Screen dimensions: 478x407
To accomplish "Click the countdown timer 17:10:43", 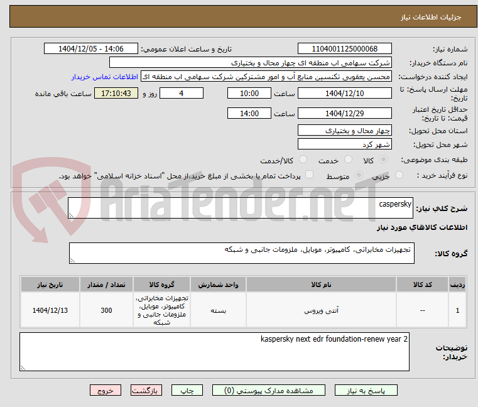I will (116, 93).
